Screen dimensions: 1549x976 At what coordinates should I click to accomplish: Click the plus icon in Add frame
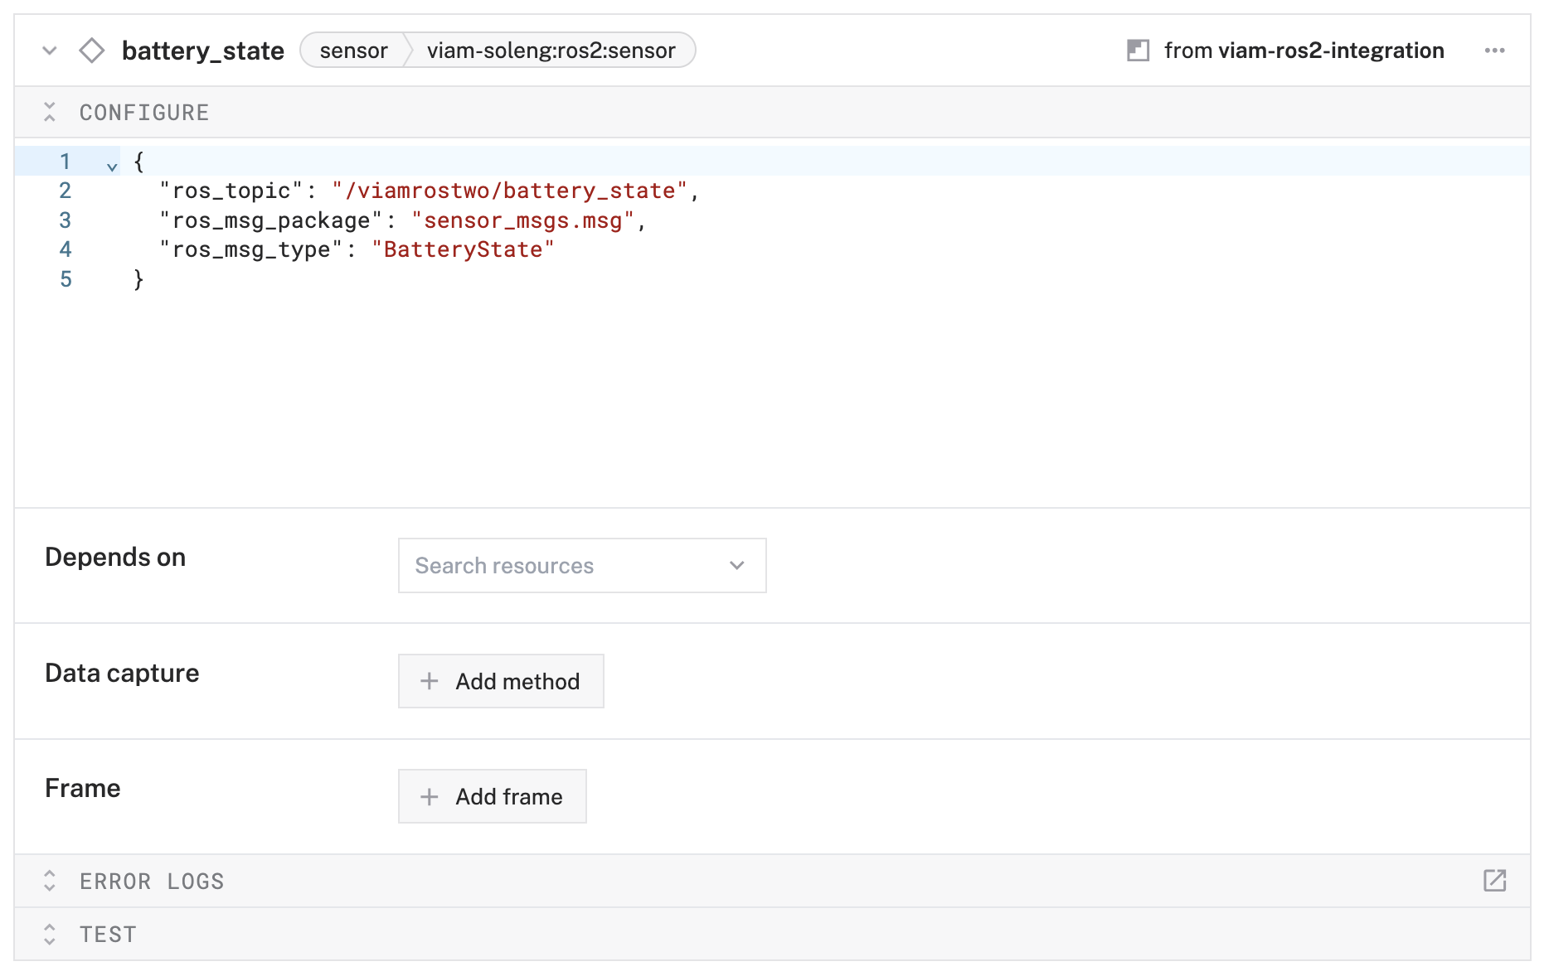coord(429,796)
